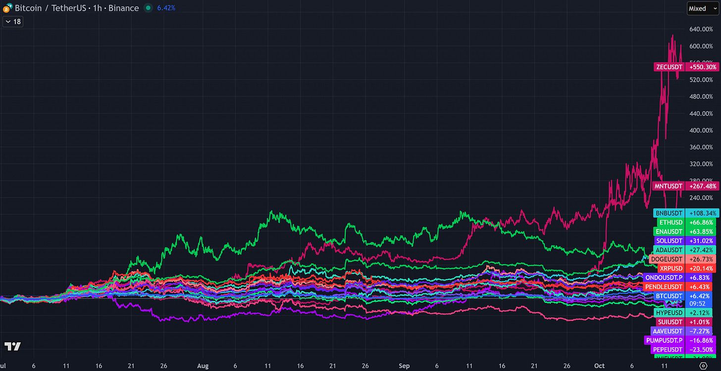Select the ADAUSDT price scale label

click(669, 250)
